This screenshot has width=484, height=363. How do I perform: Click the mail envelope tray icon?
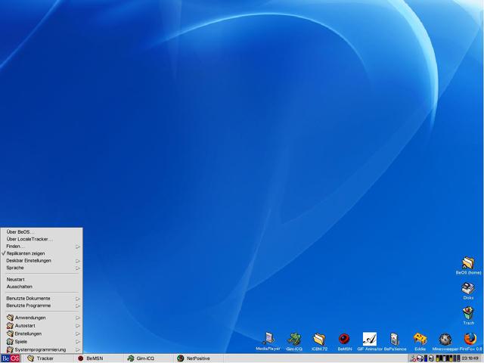[420, 358]
